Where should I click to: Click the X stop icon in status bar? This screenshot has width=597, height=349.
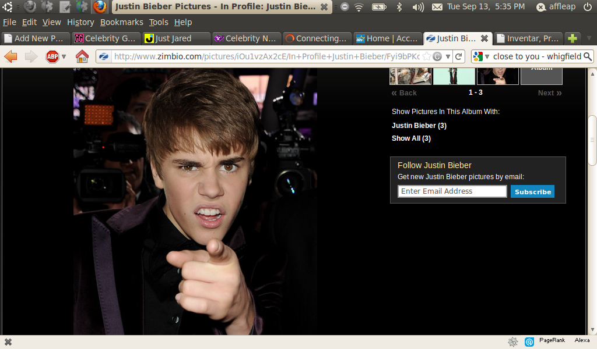coord(8,342)
